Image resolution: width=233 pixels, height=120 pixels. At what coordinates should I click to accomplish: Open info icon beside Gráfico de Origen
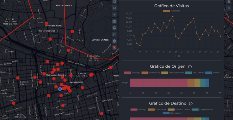coord(190,67)
